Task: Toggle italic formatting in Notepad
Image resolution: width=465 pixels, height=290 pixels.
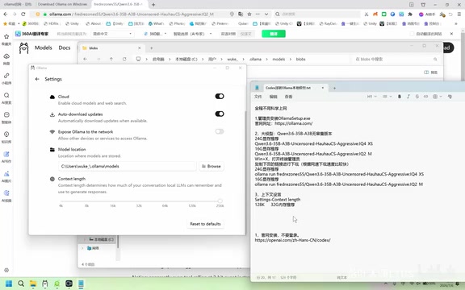Action: (x=408, y=97)
